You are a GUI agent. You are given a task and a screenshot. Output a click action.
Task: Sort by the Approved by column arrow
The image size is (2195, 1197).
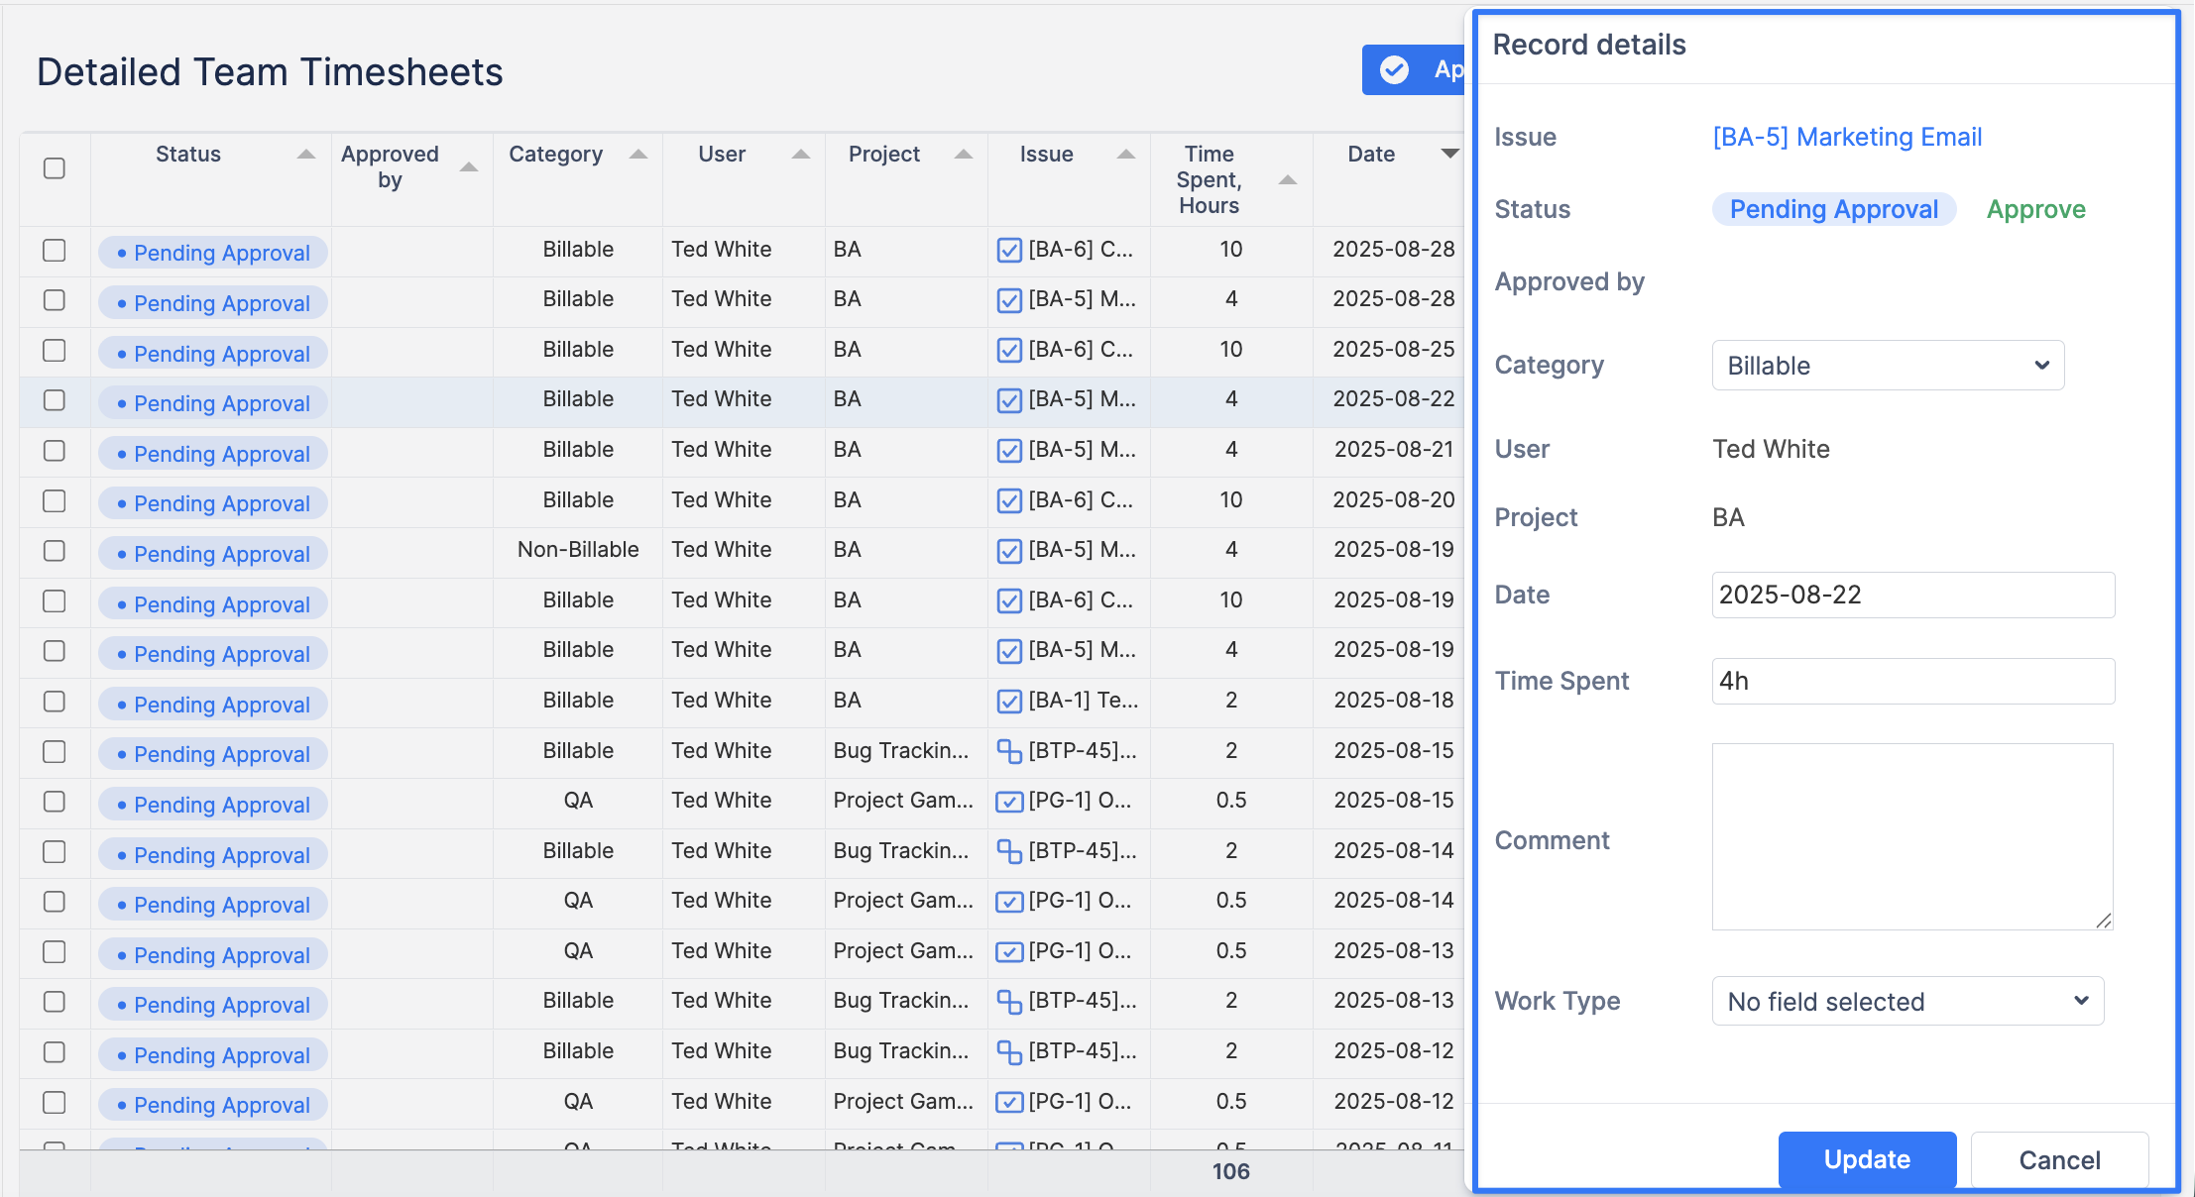[x=469, y=167]
